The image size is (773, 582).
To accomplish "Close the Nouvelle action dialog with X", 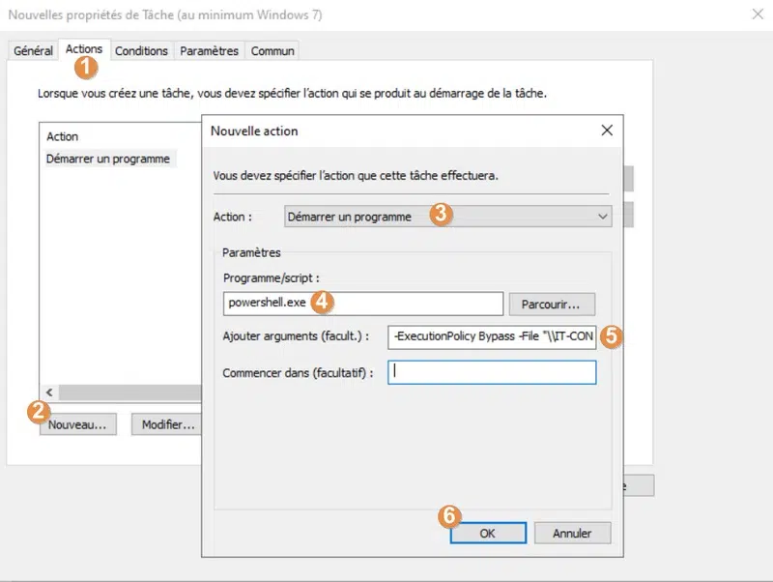I will (606, 131).
